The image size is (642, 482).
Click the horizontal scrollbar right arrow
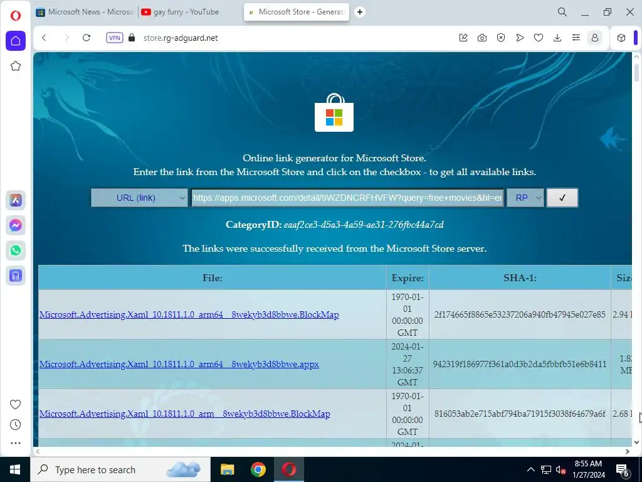point(627,452)
